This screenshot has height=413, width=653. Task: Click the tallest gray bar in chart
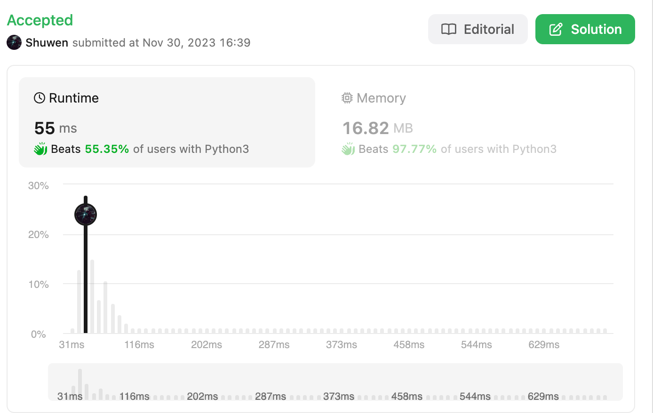[x=92, y=296]
